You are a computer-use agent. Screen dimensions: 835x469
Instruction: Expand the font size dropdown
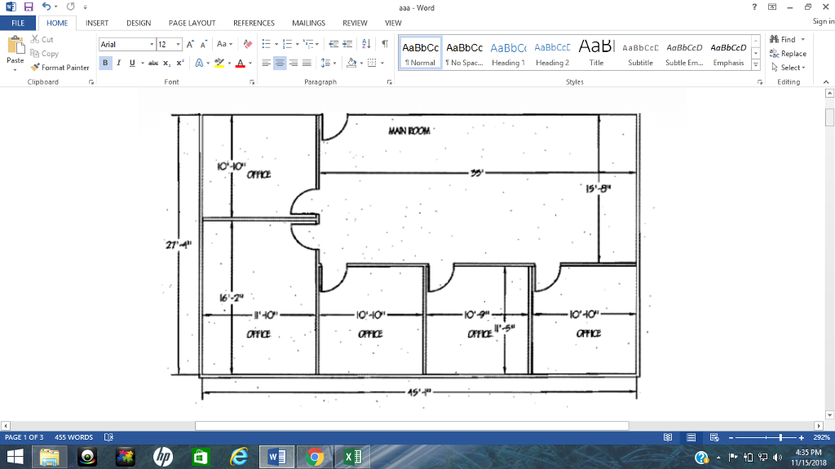coord(179,44)
